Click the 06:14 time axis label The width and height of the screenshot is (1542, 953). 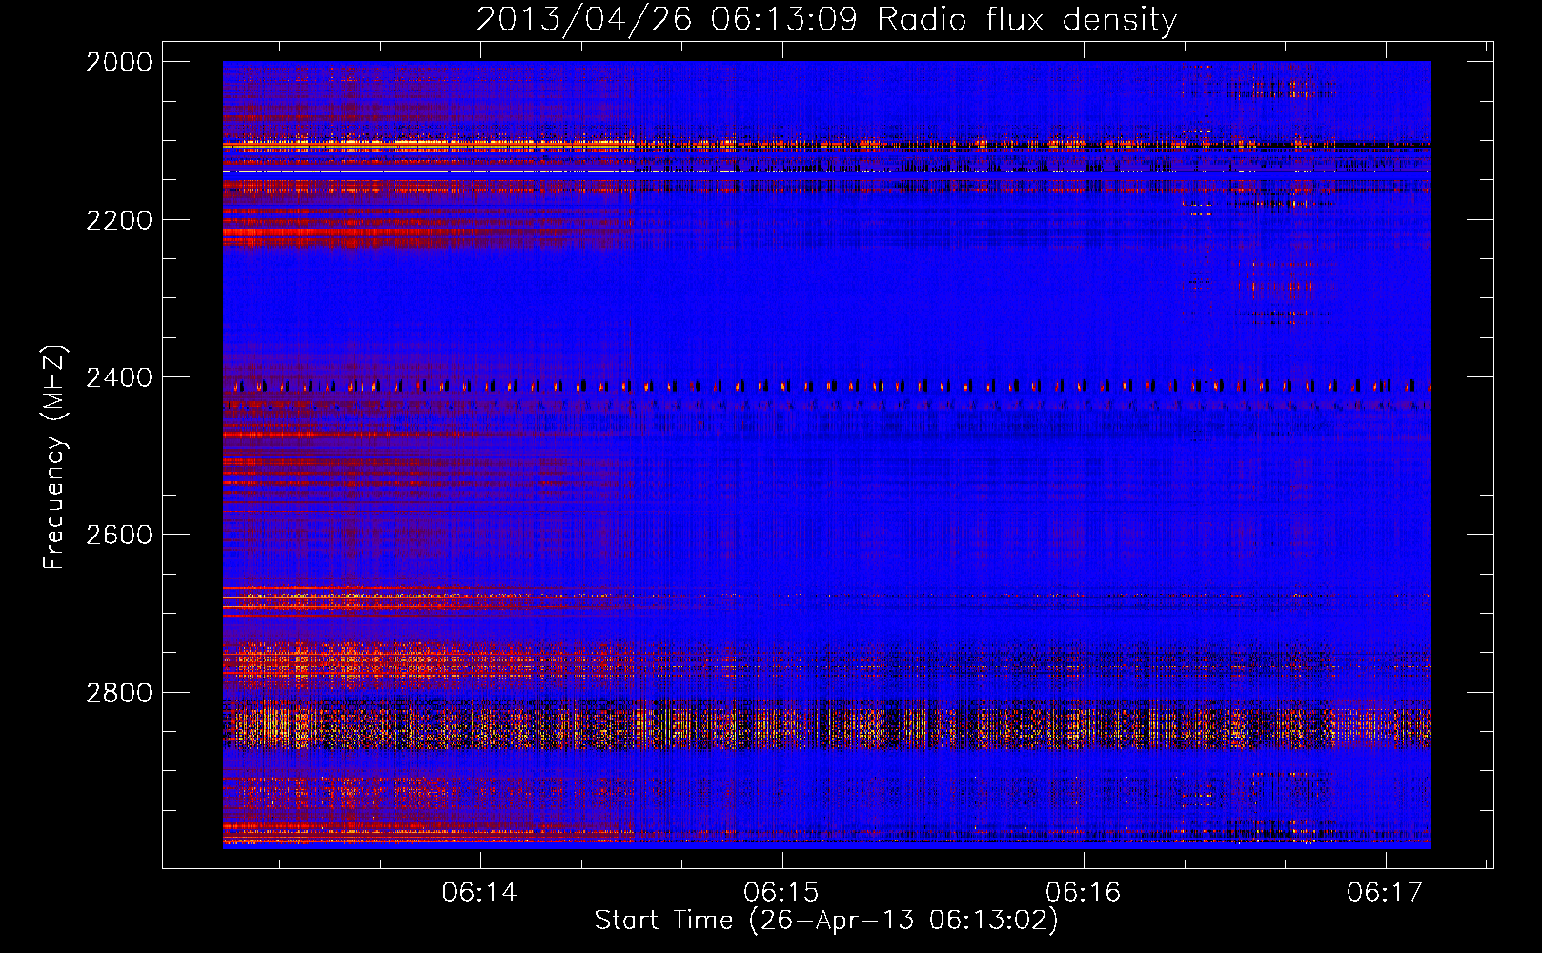pos(479,893)
